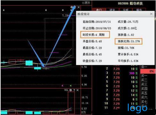Click 起始日期:2018/07/31 in the dialog
The height and width of the screenshot is (115, 156).
(x=97, y=22)
